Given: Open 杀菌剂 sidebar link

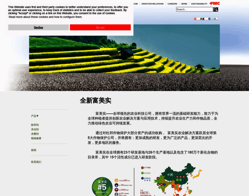Looking at the screenshot, I should 35,134.
